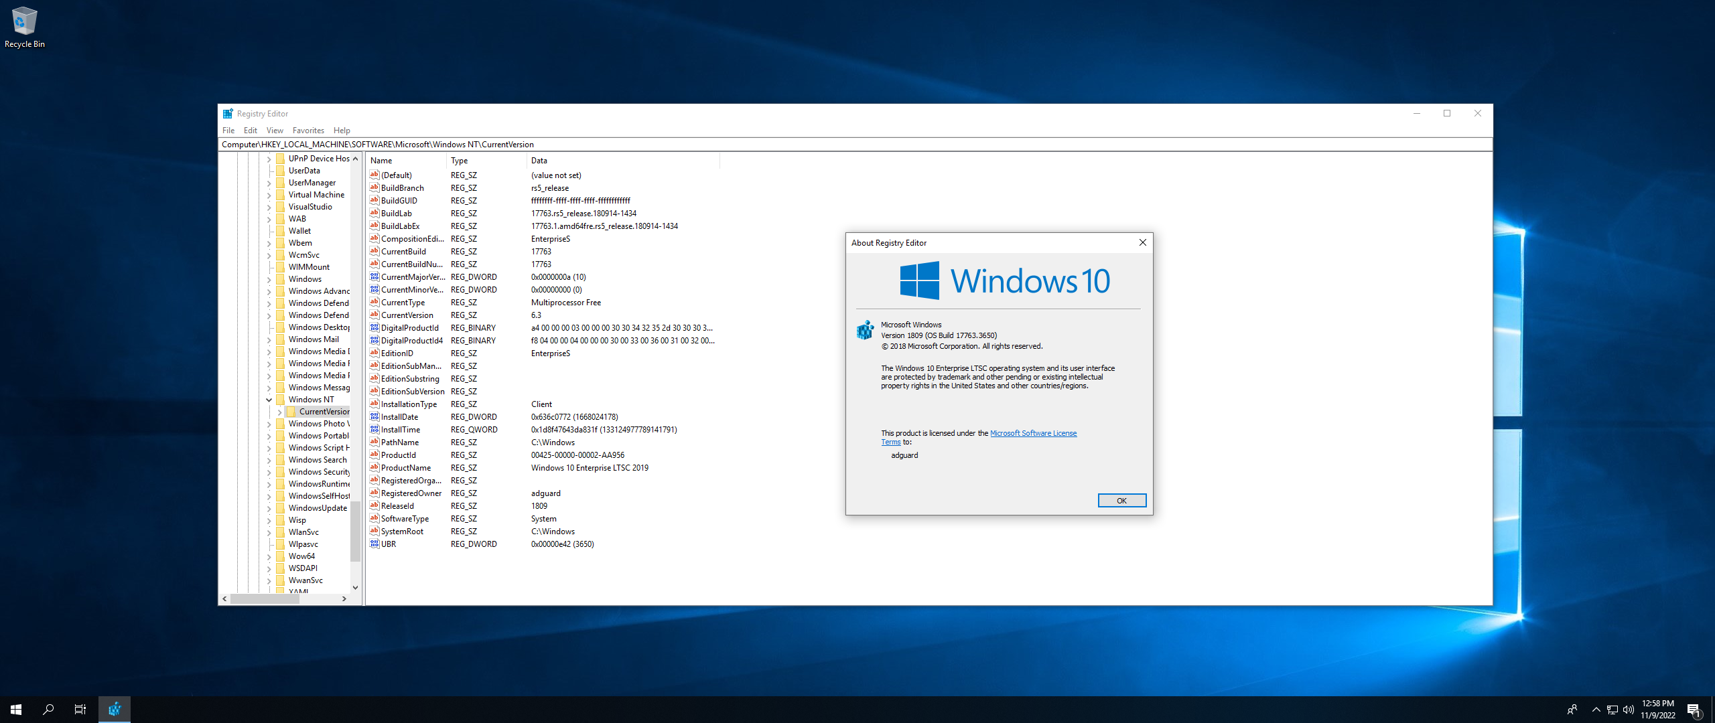Click tree horizontal scrollbar right arrow
Image resolution: width=1715 pixels, height=723 pixels.
click(x=344, y=599)
